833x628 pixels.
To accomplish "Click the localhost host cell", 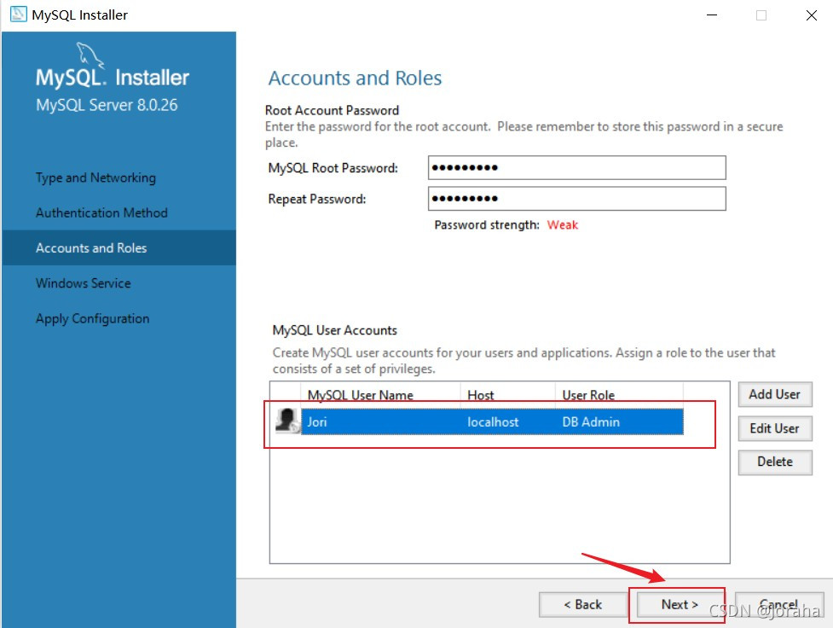I will pos(507,422).
